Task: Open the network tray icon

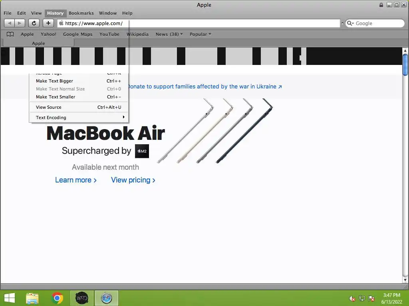Action: (x=362, y=298)
